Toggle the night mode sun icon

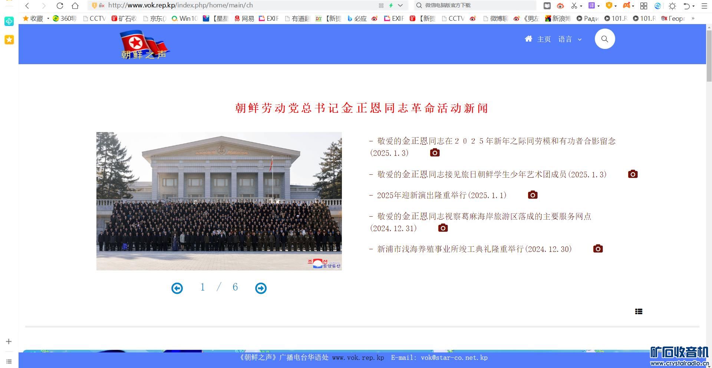[x=672, y=6]
